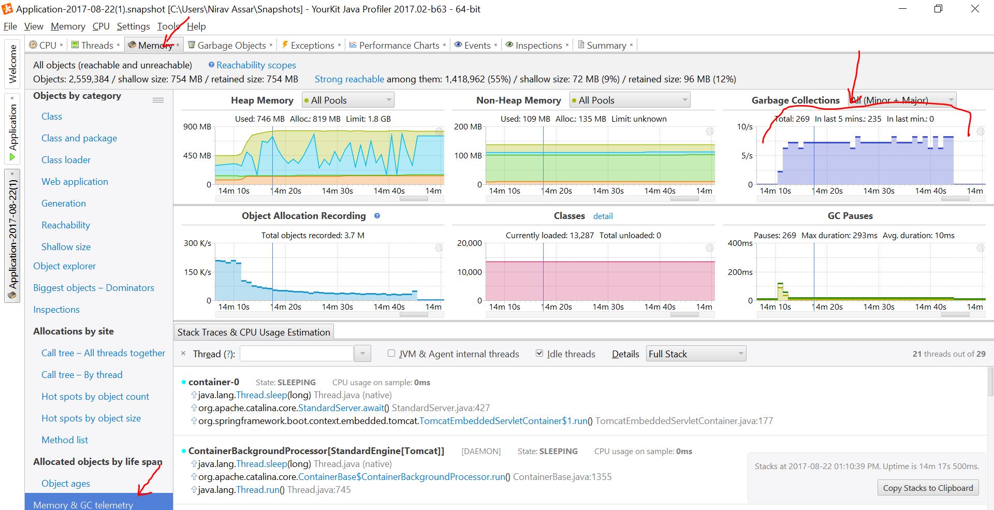Close the Exceptions tab
The height and width of the screenshot is (510, 994).
click(339, 45)
